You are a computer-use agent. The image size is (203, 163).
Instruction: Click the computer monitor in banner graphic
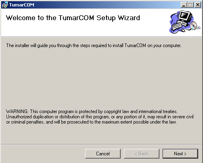(185, 17)
